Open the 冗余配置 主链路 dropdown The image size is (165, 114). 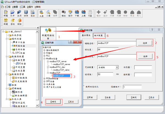[x=117, y=67]
